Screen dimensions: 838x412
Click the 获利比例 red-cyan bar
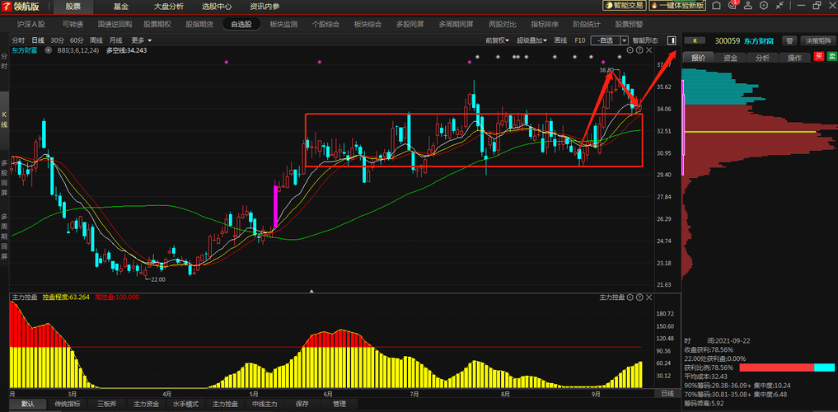pos(787,368)
